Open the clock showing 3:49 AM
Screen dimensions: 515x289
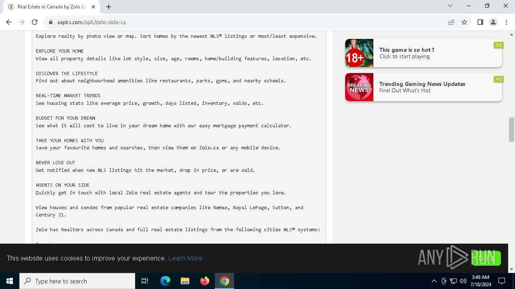[x=480, y=281]
